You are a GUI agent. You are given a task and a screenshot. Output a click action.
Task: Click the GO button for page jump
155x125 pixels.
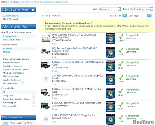[x=149, y=16]
